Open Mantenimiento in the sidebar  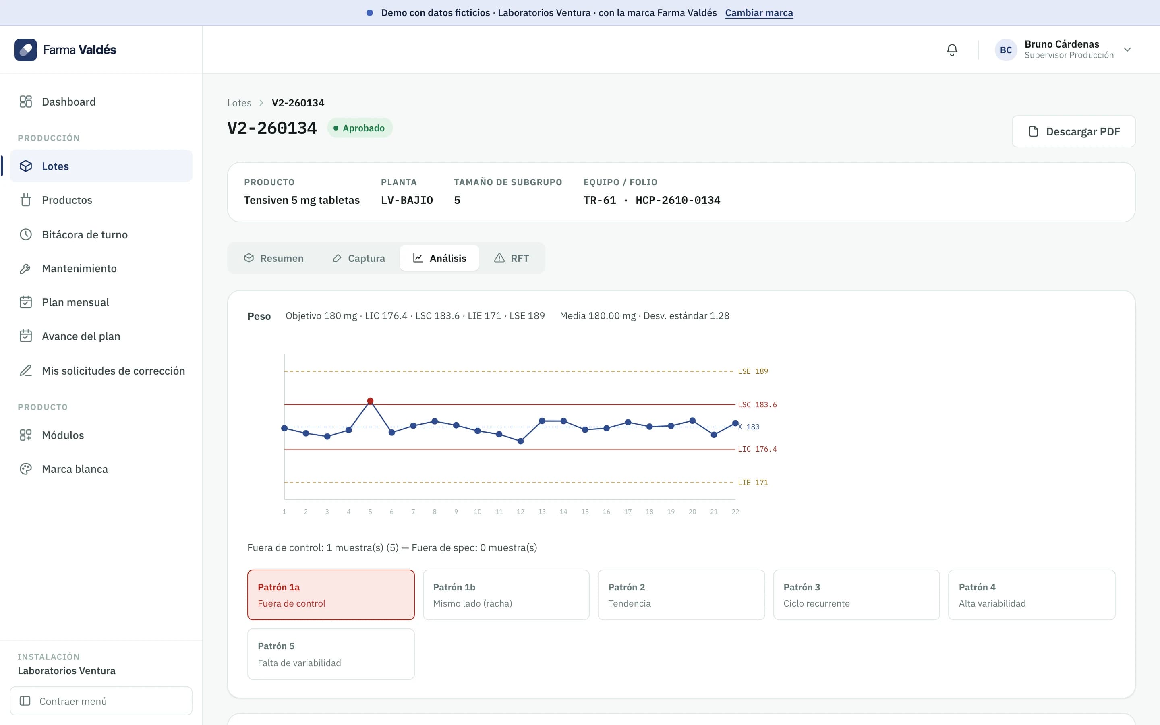coord(101,269)
